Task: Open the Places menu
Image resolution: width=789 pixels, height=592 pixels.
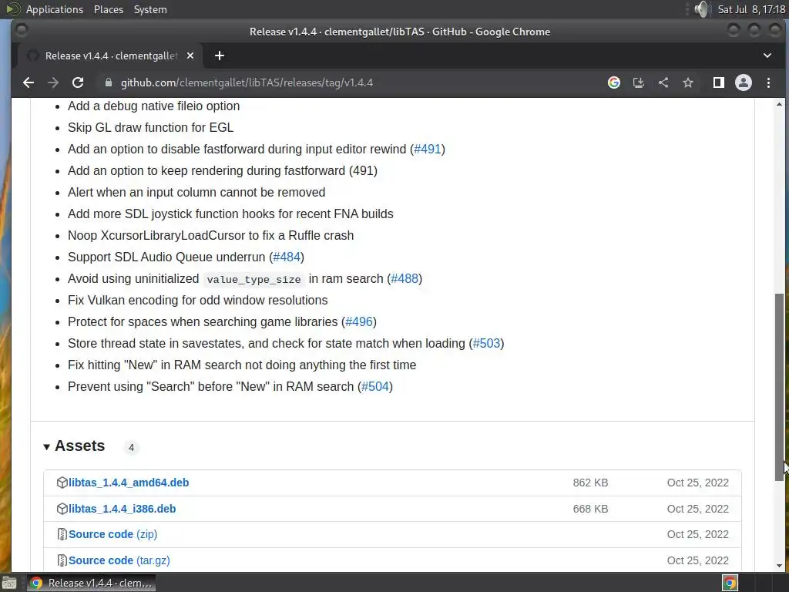Action: (x=108, y=9)
